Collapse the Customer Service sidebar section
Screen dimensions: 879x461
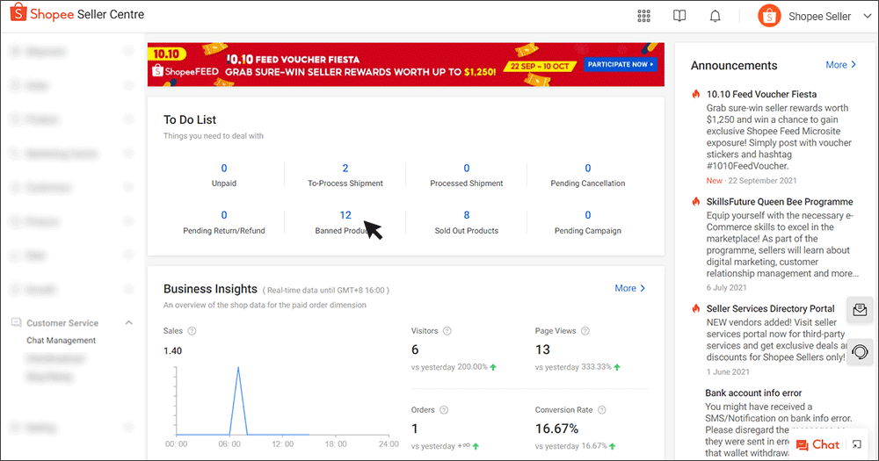tap(129, 323)
